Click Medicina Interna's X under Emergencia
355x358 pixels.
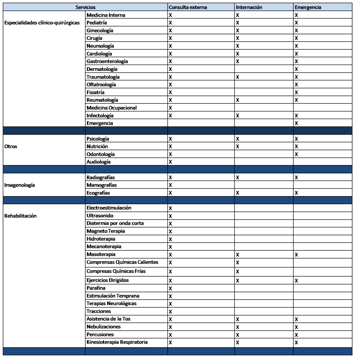(296, 15)
